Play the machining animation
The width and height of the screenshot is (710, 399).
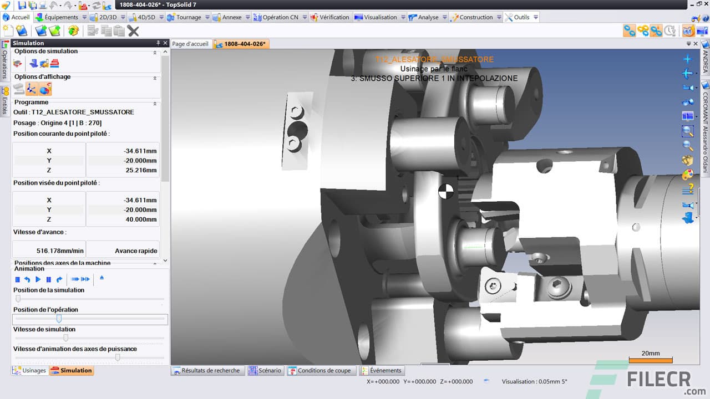[38, 279]
